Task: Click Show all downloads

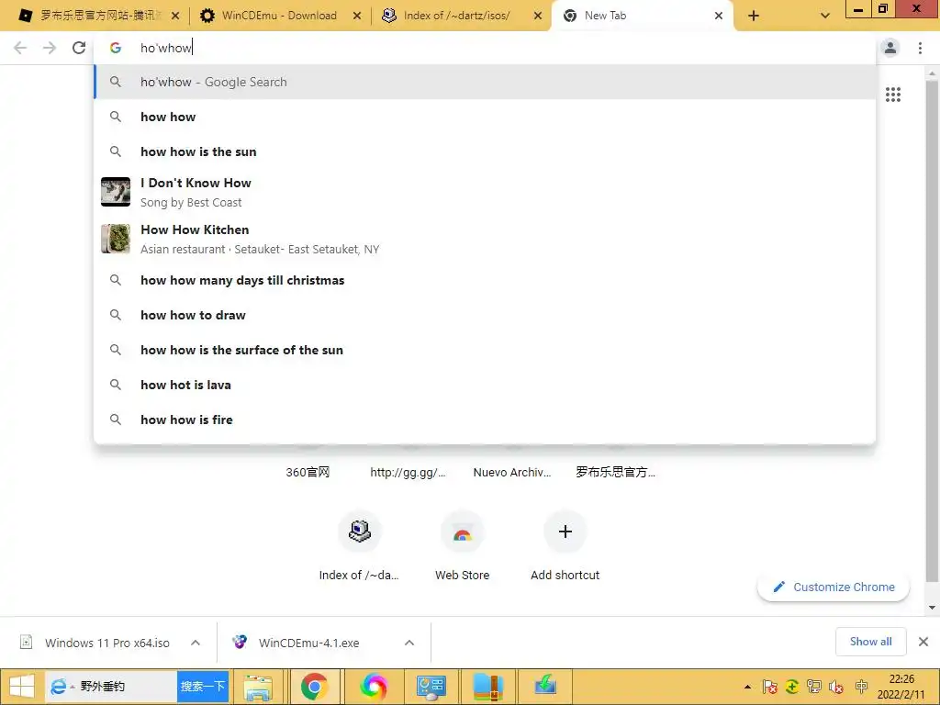Action: click(x=871, y=642)
